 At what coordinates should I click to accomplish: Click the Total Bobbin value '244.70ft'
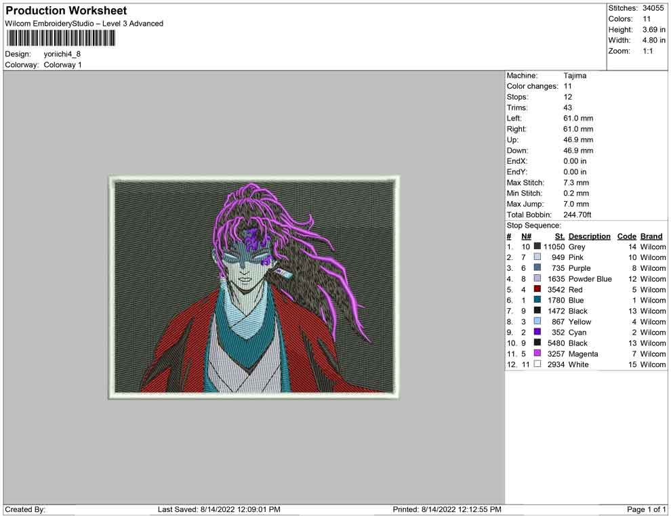(577, 215)
